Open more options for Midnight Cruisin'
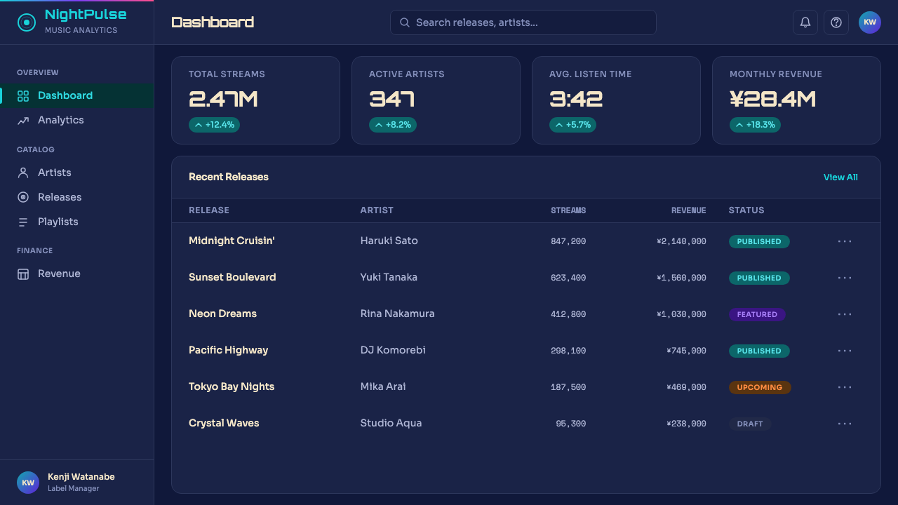Image resolution: width=898 pixels, height=505 pixels. tap(845, 241)
